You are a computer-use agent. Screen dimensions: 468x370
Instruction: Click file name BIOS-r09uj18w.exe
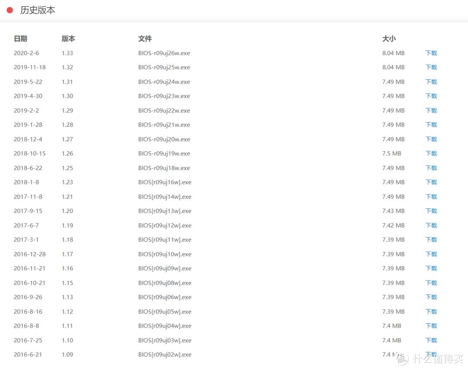(164, 168)
